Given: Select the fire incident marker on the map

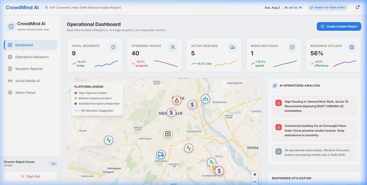Looking at the screenshot, I should click(177, 100).
